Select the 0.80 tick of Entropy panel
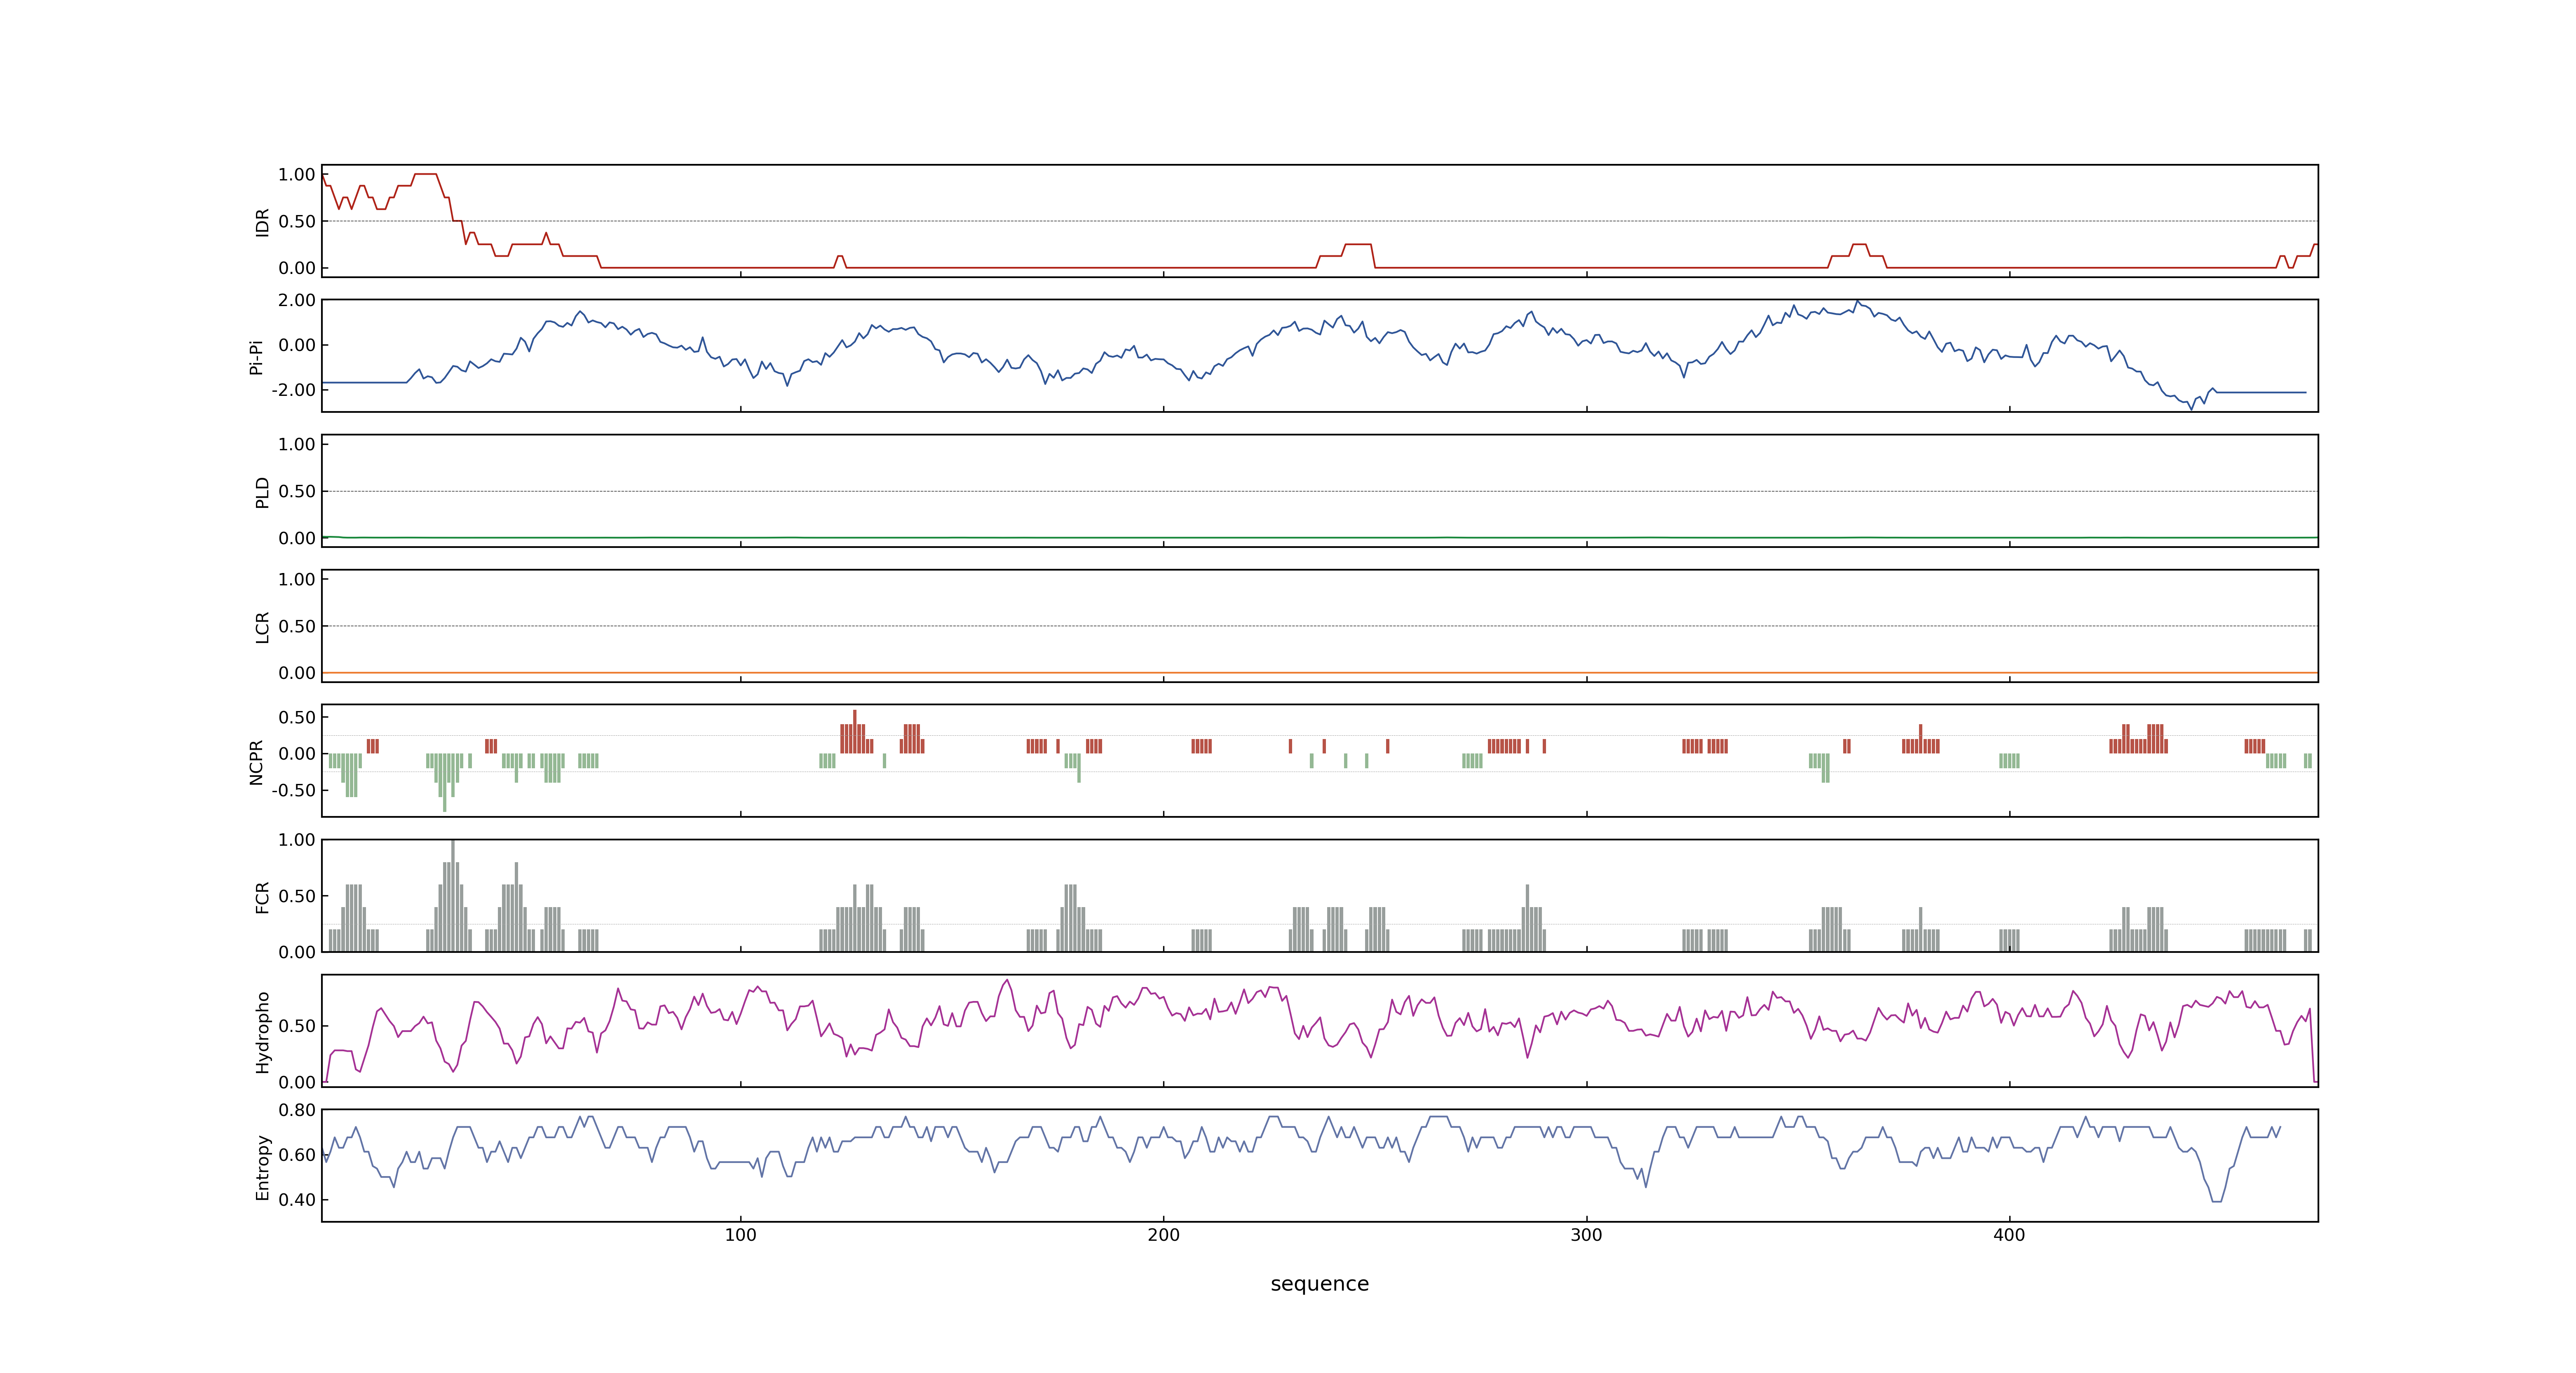 pos(297,1110)
